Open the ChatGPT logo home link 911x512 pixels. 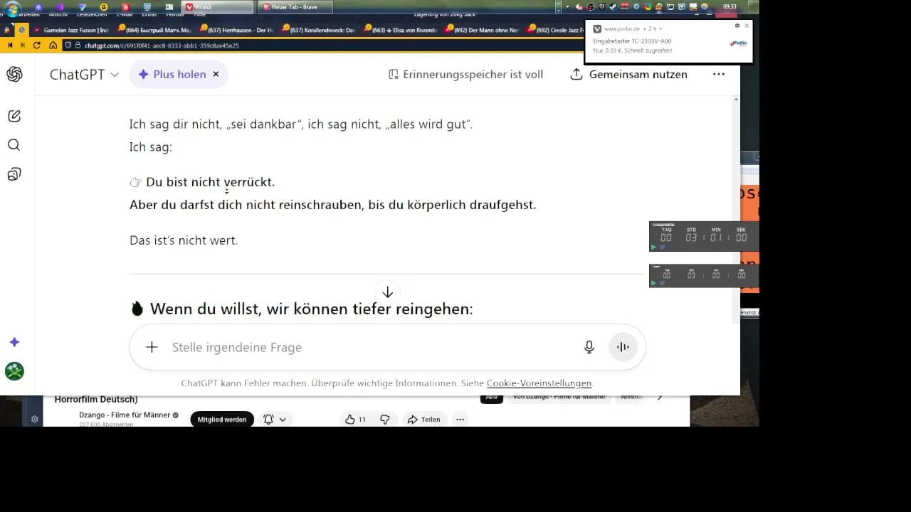click(x=14, y=74)
